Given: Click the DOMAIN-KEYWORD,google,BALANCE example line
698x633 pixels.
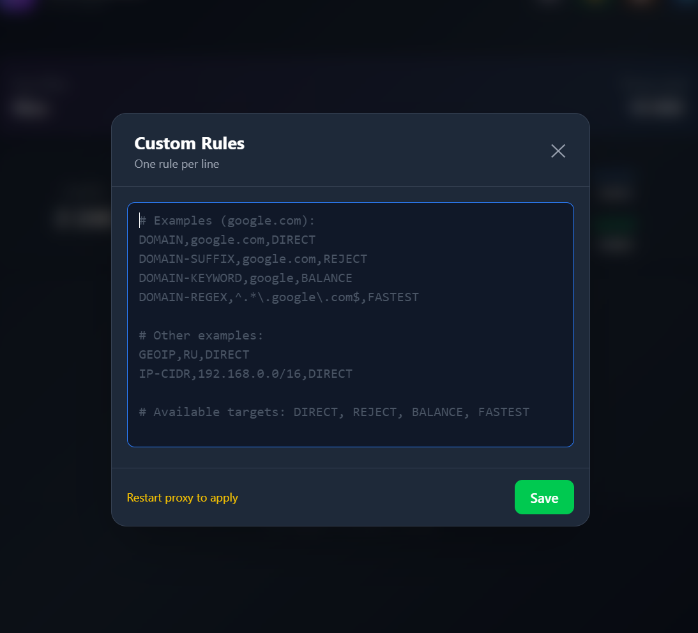Looking at the screenshot, I should [x=245, y=278].
